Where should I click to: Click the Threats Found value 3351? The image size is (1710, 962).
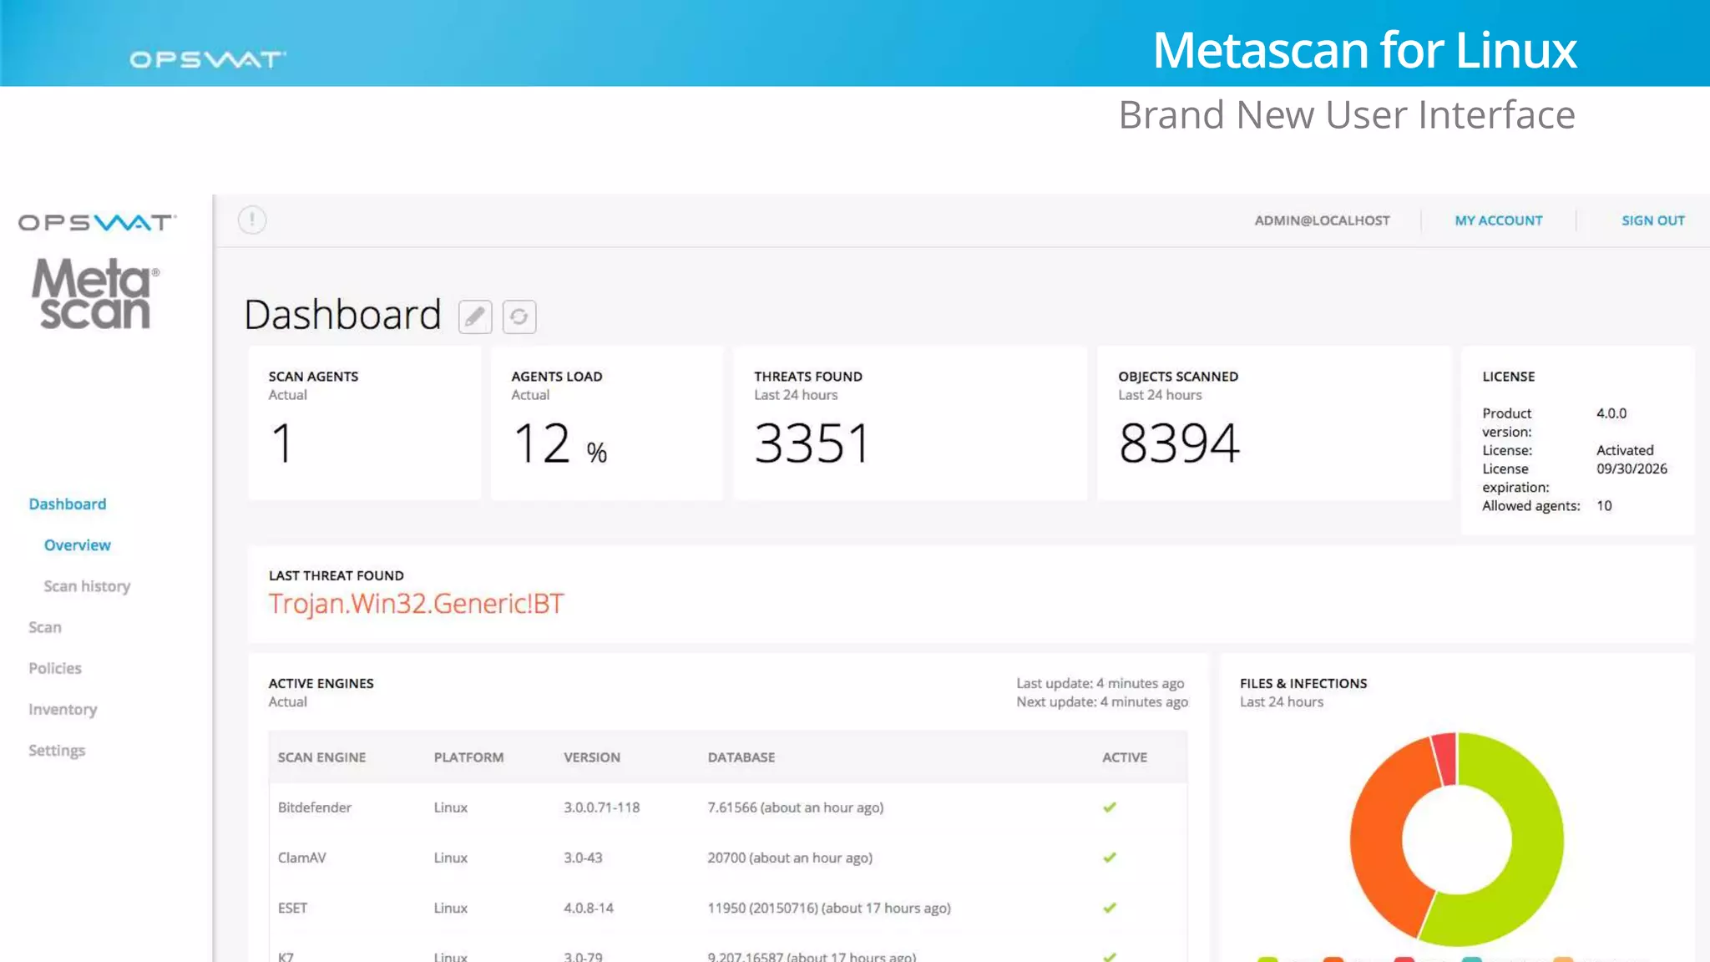point(812,443)
